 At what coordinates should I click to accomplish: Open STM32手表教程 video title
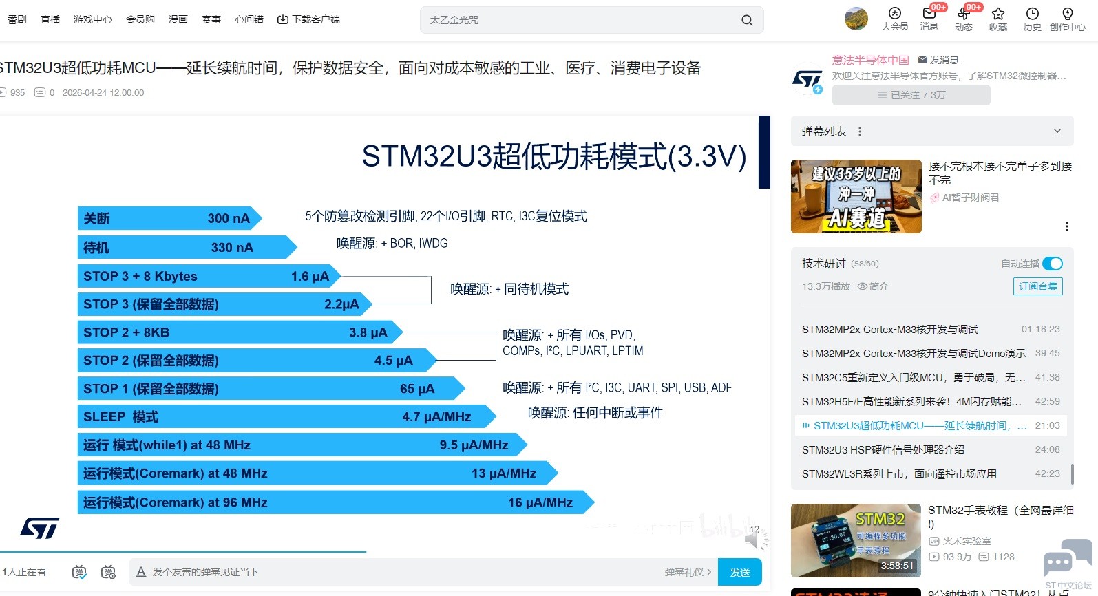point(1001,517)
